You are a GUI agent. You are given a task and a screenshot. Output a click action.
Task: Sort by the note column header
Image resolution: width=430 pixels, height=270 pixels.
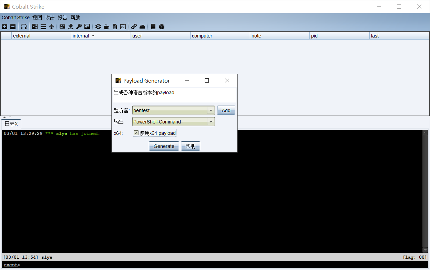click(280, 36)
